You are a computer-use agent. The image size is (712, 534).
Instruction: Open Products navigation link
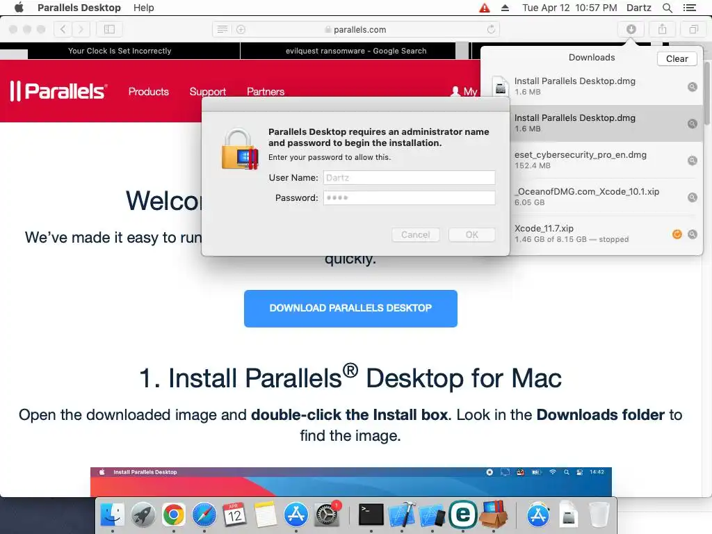coord(149,92)
